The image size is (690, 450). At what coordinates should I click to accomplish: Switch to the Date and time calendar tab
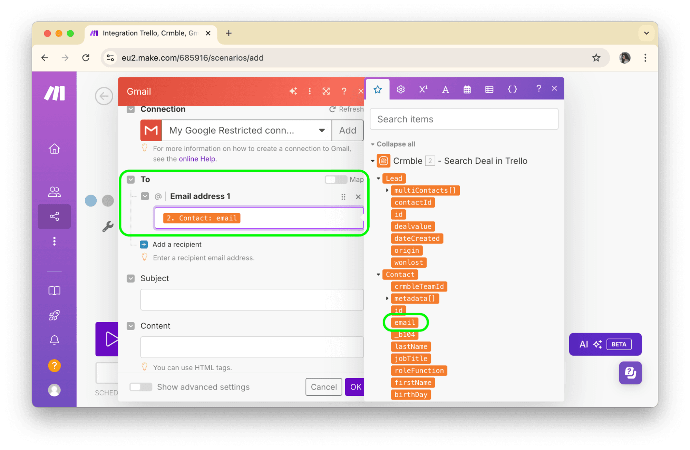[467, 90]
